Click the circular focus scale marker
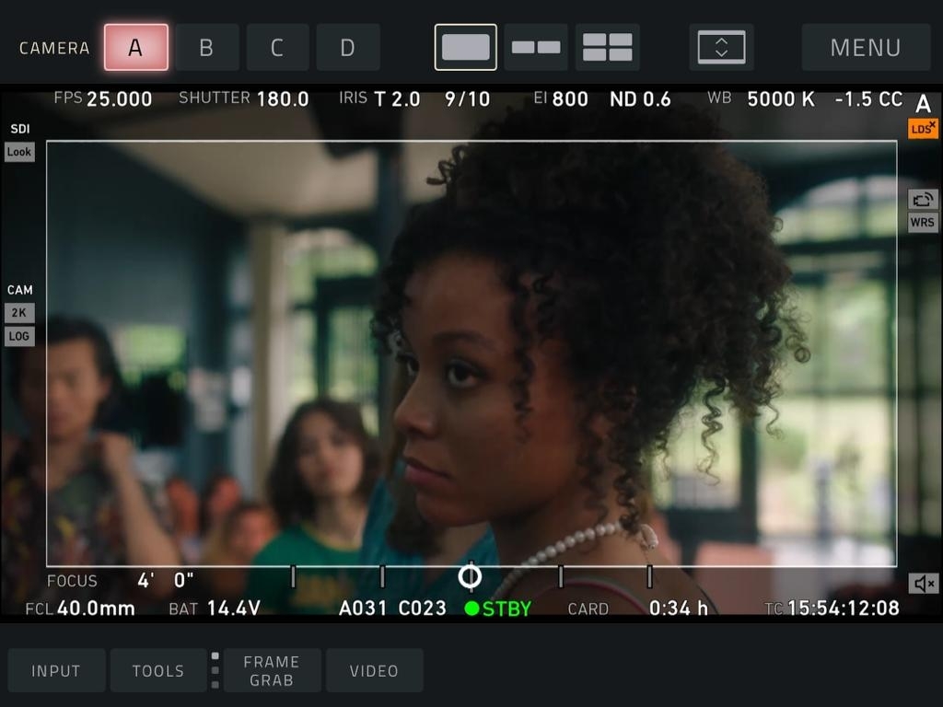The width and height of the screenshot is (943, 707). 470,576
